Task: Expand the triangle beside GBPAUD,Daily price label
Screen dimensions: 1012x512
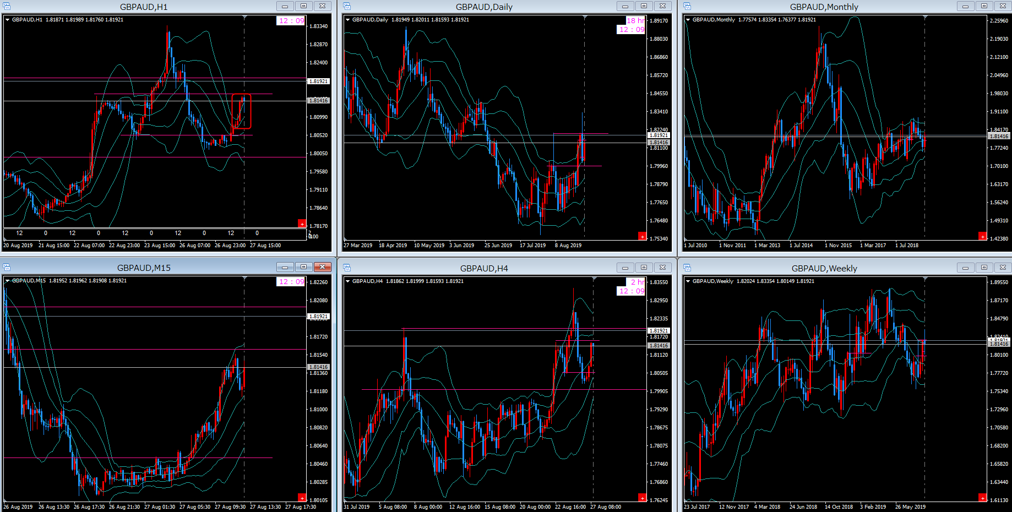Action: (x=348, y=20)
